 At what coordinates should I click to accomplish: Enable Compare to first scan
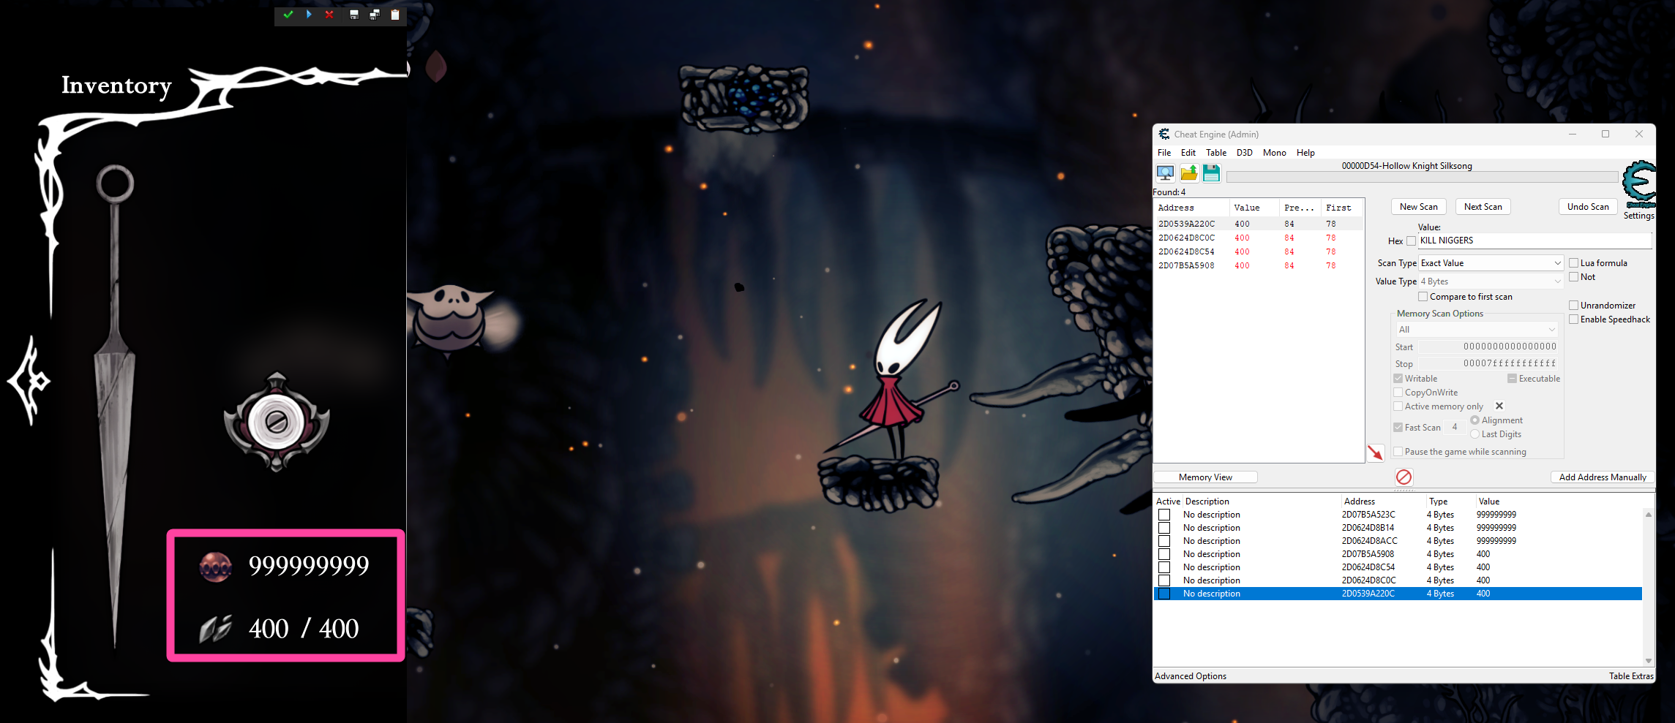(1423, 297)
